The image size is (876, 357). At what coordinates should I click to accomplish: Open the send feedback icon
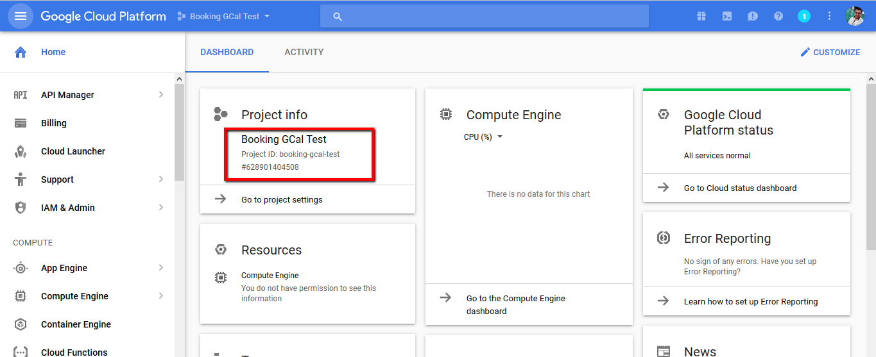point(753,16)
